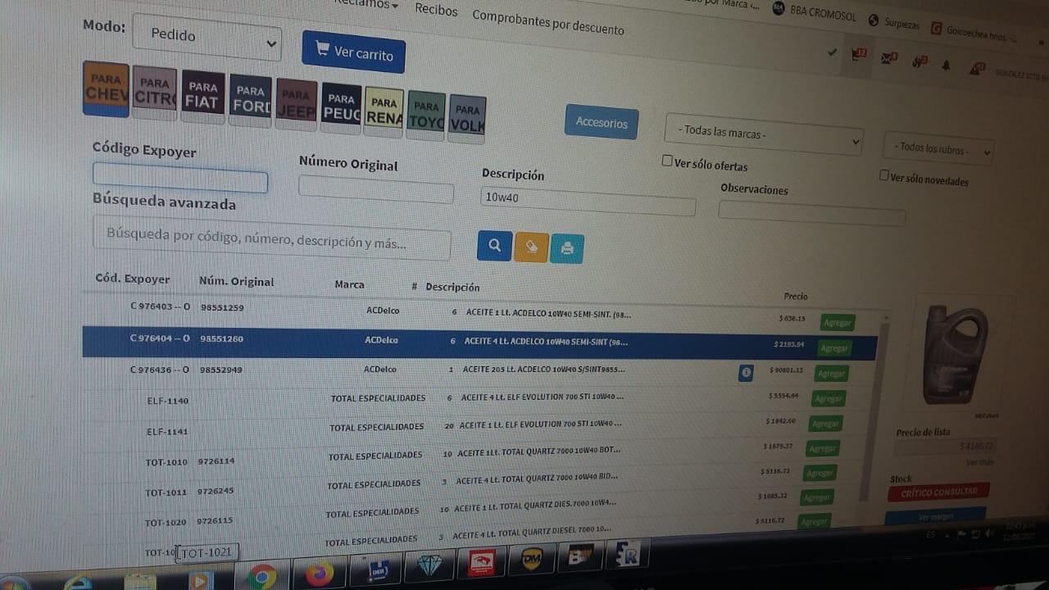This screenshot has width=1049, height=590.
Task: Click the green checkmark status icon
Action: (833, 52)
